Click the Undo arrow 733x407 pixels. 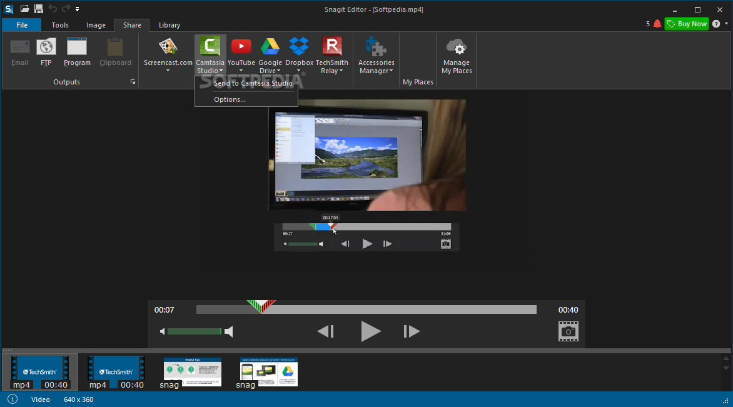coord(53,9)
